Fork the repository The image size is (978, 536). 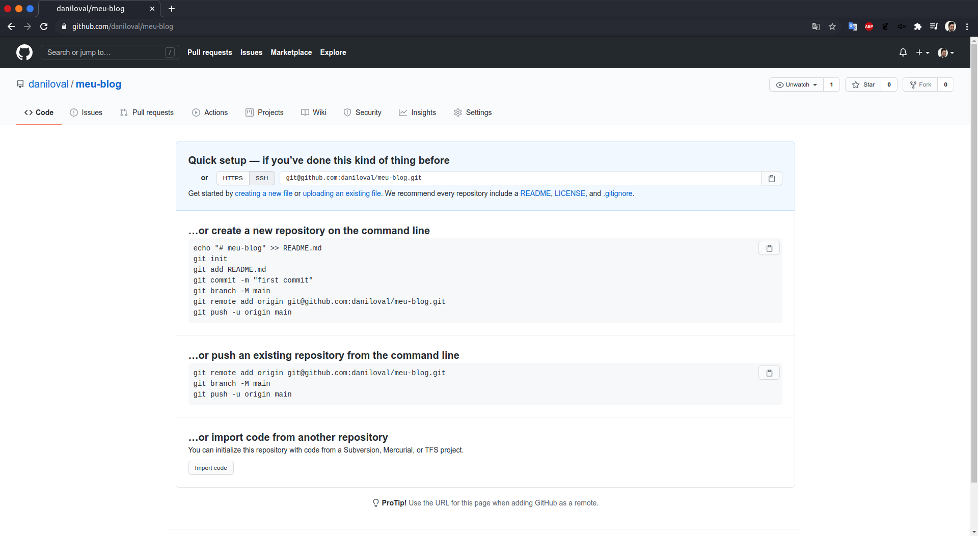[920, 84]
